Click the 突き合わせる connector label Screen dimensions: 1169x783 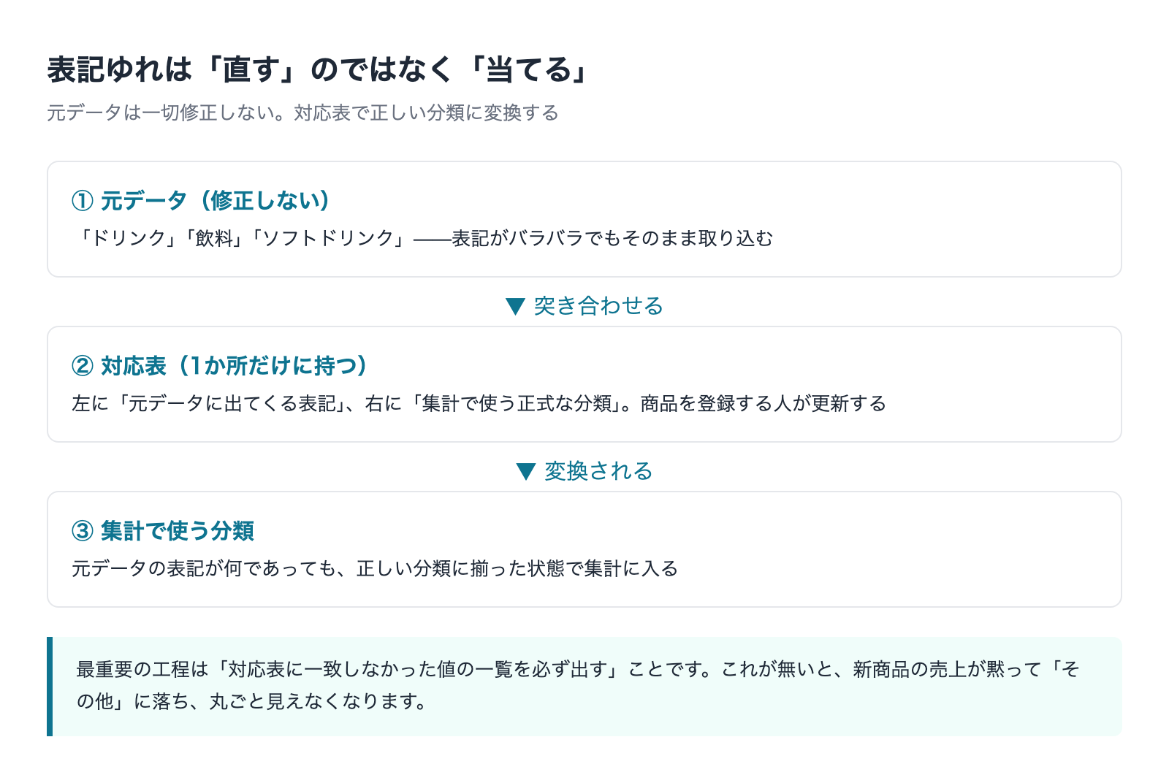(598, 305)
